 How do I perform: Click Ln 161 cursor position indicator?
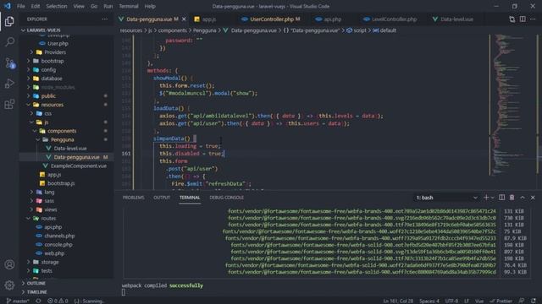(398, 301)
